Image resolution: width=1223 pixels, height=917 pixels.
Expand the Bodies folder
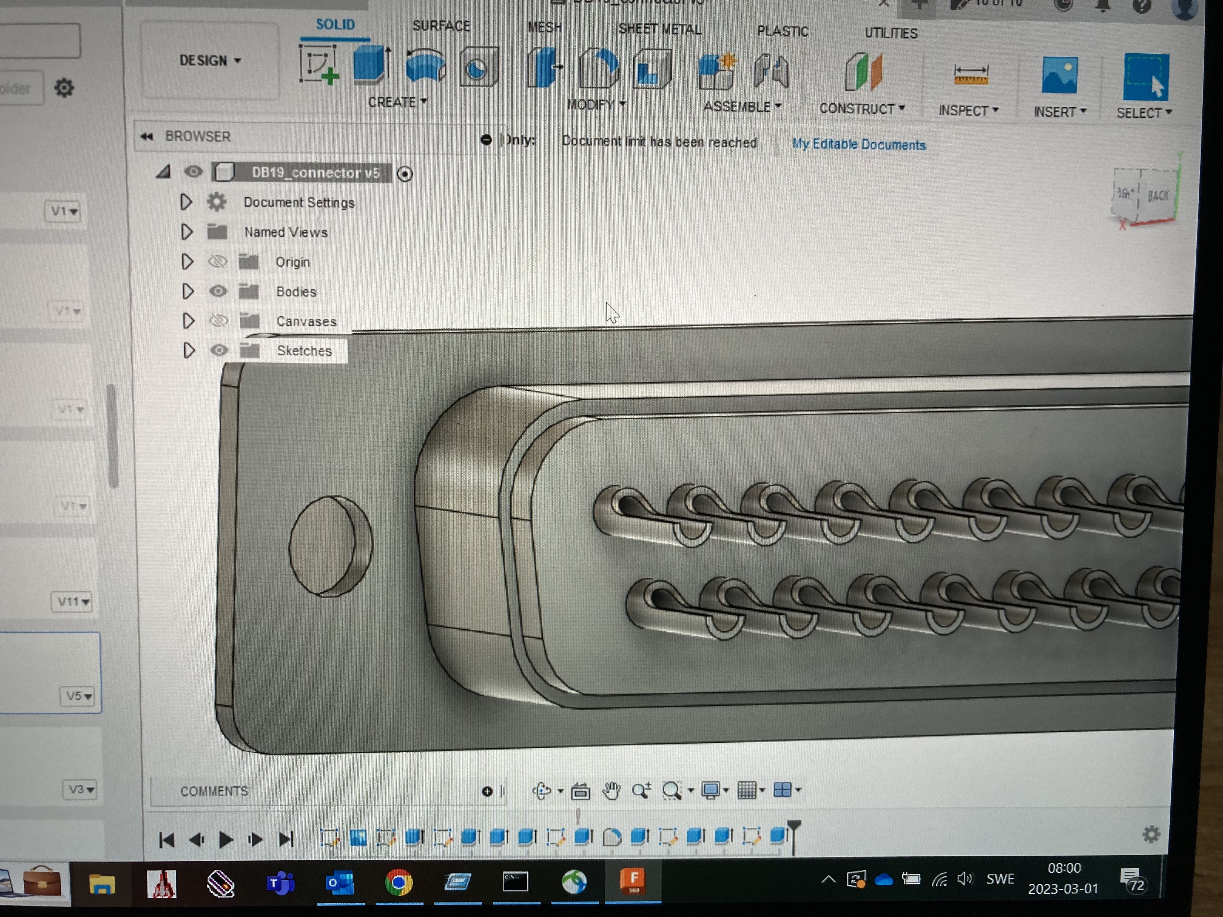[188, 291]
